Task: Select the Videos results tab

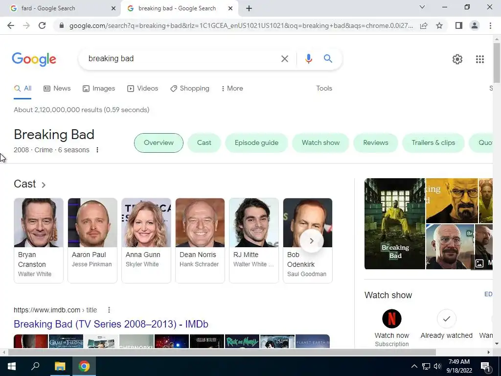Action: 142,89
